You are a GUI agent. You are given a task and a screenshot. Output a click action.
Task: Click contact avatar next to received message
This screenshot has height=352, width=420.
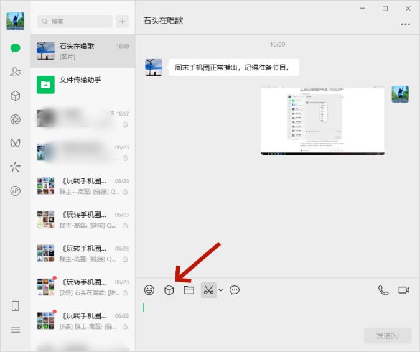tap(154, 67)
